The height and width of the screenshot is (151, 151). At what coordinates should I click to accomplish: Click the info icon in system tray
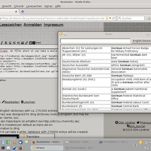(x=135, y=145)
